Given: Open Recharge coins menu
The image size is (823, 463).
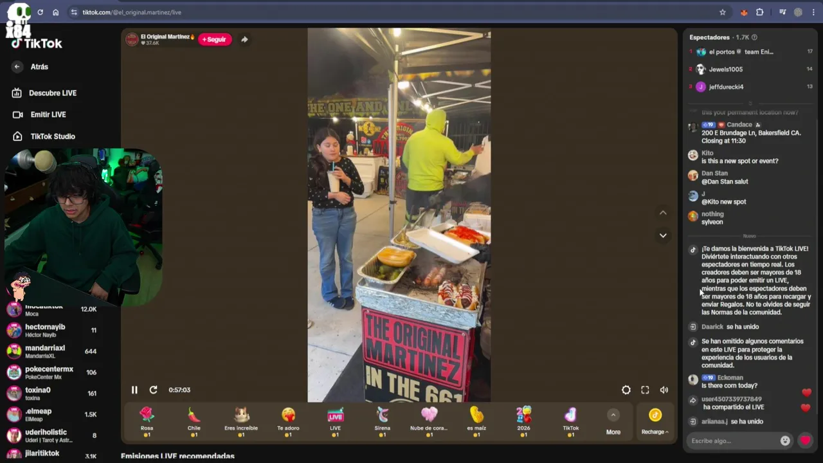Looking at the screenshot, I should [655, 422].
